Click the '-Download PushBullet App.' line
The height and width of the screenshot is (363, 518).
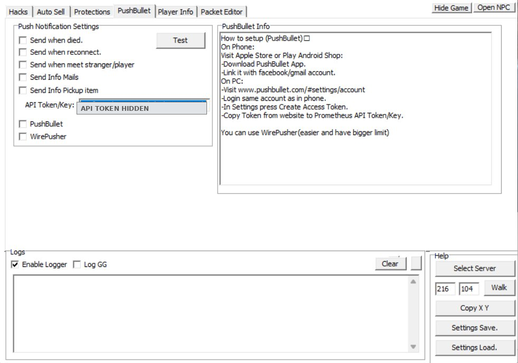click(x=263, y=64)
